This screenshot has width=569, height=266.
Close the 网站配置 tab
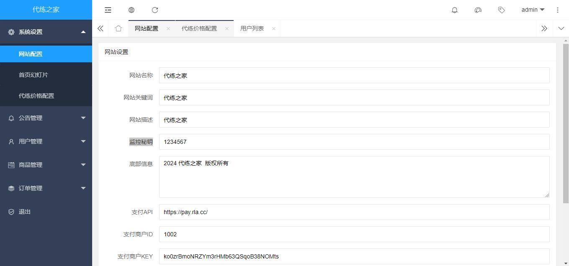[x=168, y=28]
